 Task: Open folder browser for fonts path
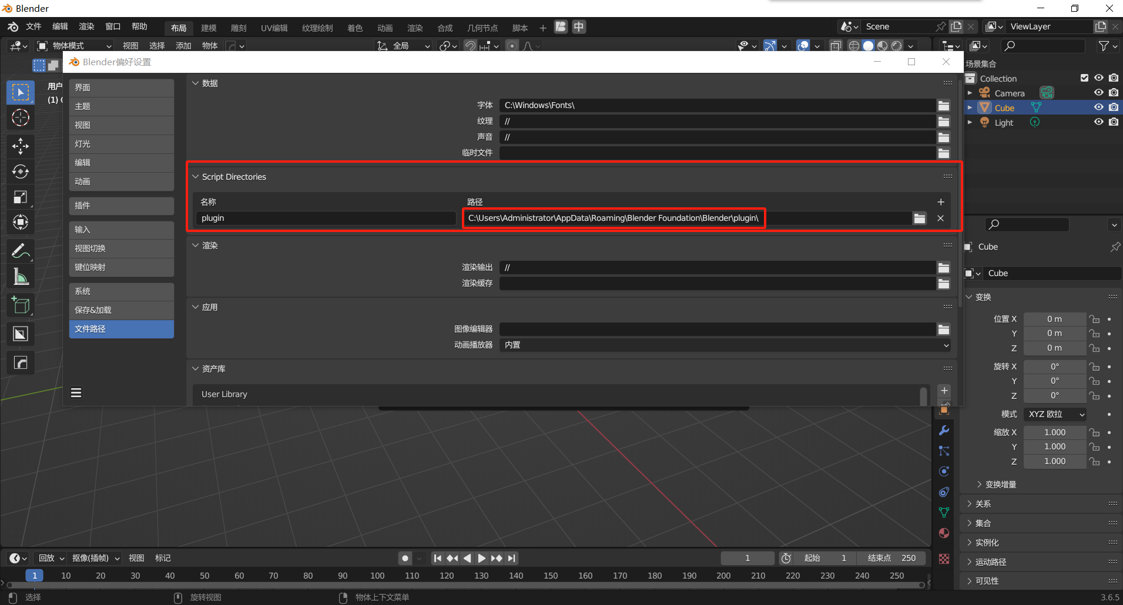tap(944, 105)
